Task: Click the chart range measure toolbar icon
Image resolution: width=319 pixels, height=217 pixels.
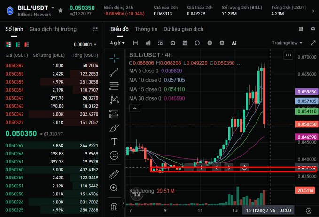Action: 135,43
